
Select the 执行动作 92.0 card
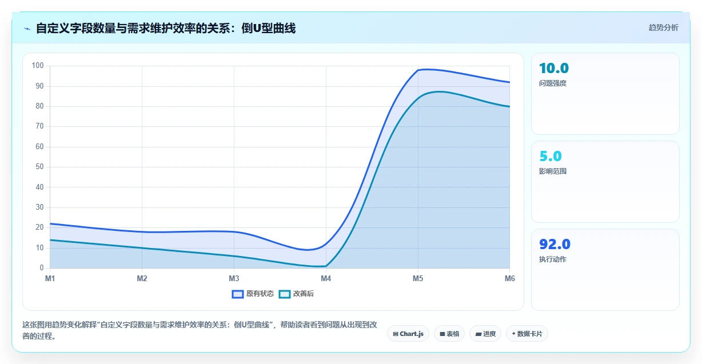pos(605,270)
